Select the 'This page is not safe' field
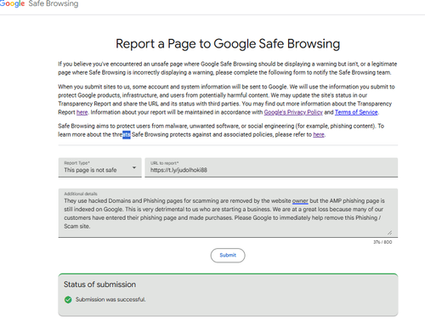The image size is (425, 327). tap(99, 167)
